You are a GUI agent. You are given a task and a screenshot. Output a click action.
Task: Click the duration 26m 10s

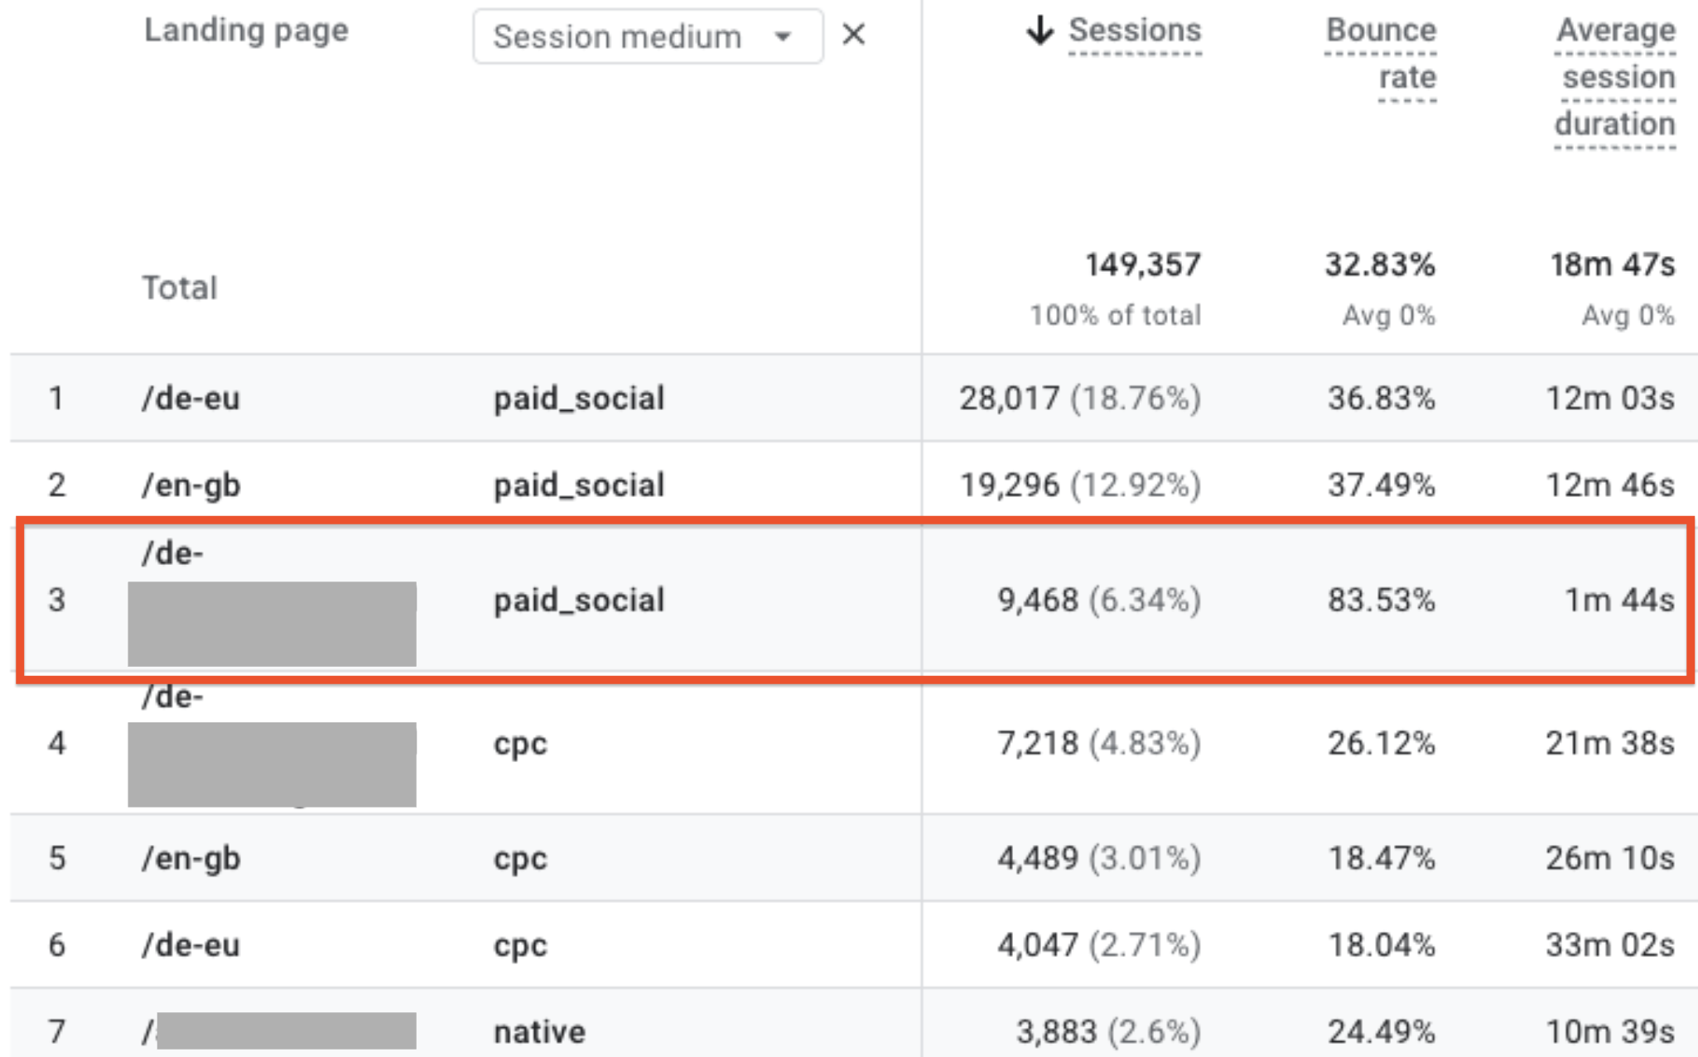tap(1611, 858)
